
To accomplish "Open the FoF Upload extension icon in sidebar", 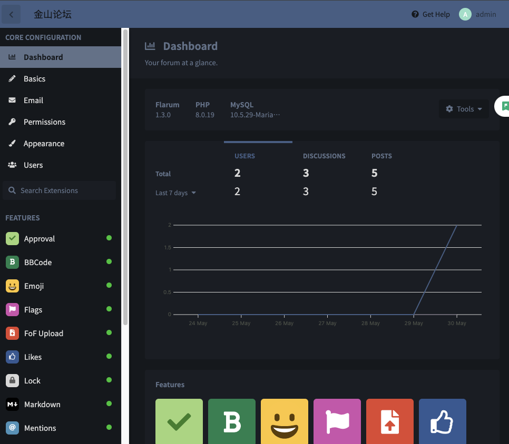I will click(x=12, y=333).
